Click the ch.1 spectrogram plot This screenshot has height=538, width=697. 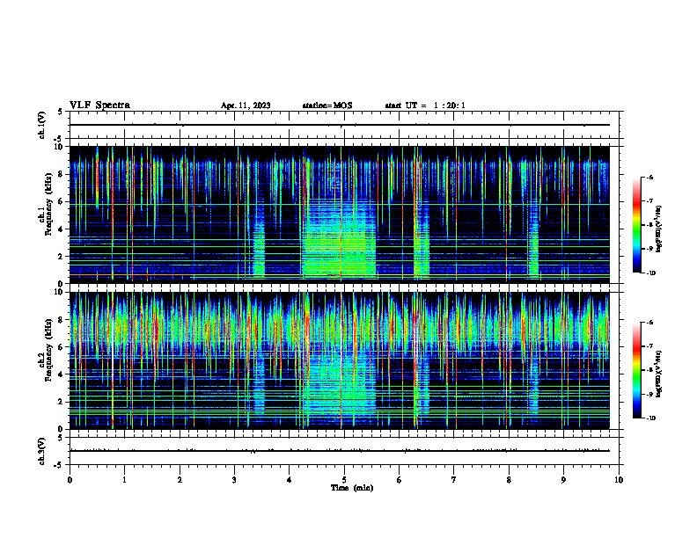[x=340, y=214]
